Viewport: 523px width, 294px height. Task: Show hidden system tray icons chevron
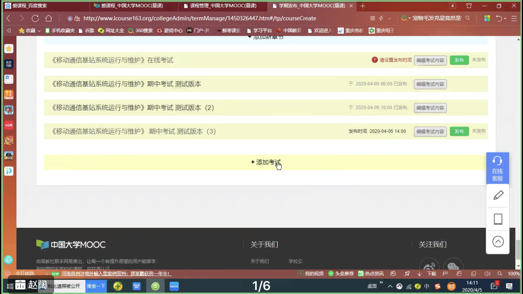(390, 286)
